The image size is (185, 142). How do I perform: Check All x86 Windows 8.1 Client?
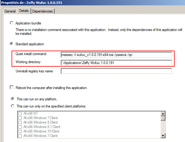point(20,127)
